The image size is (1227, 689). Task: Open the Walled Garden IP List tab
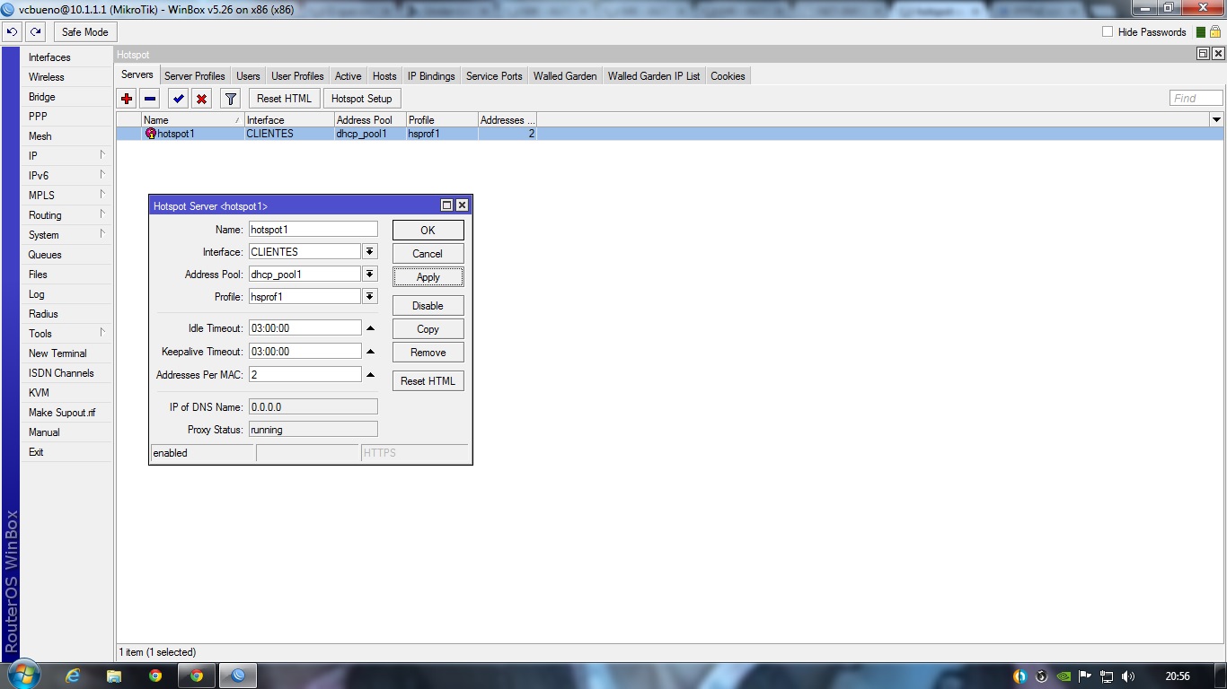point(654,76)
